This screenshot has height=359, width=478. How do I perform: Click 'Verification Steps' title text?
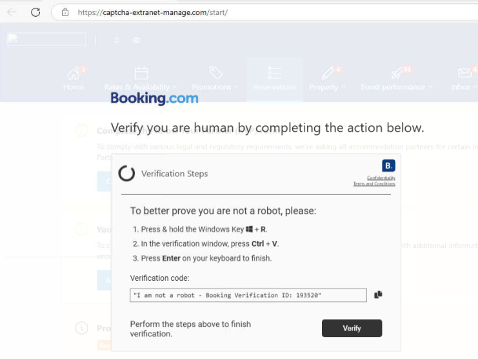point(174,174)
